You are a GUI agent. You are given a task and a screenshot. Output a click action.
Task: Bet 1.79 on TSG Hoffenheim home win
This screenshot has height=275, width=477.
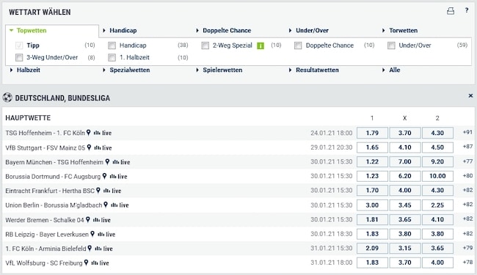372,133
